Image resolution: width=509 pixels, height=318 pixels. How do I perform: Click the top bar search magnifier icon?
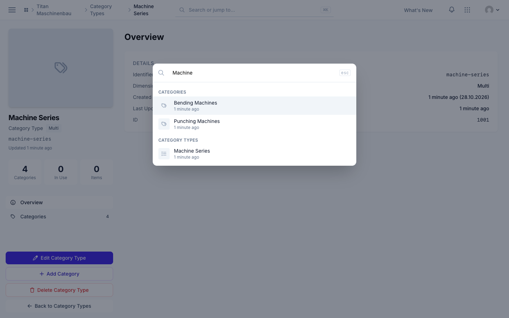[182, 10]
